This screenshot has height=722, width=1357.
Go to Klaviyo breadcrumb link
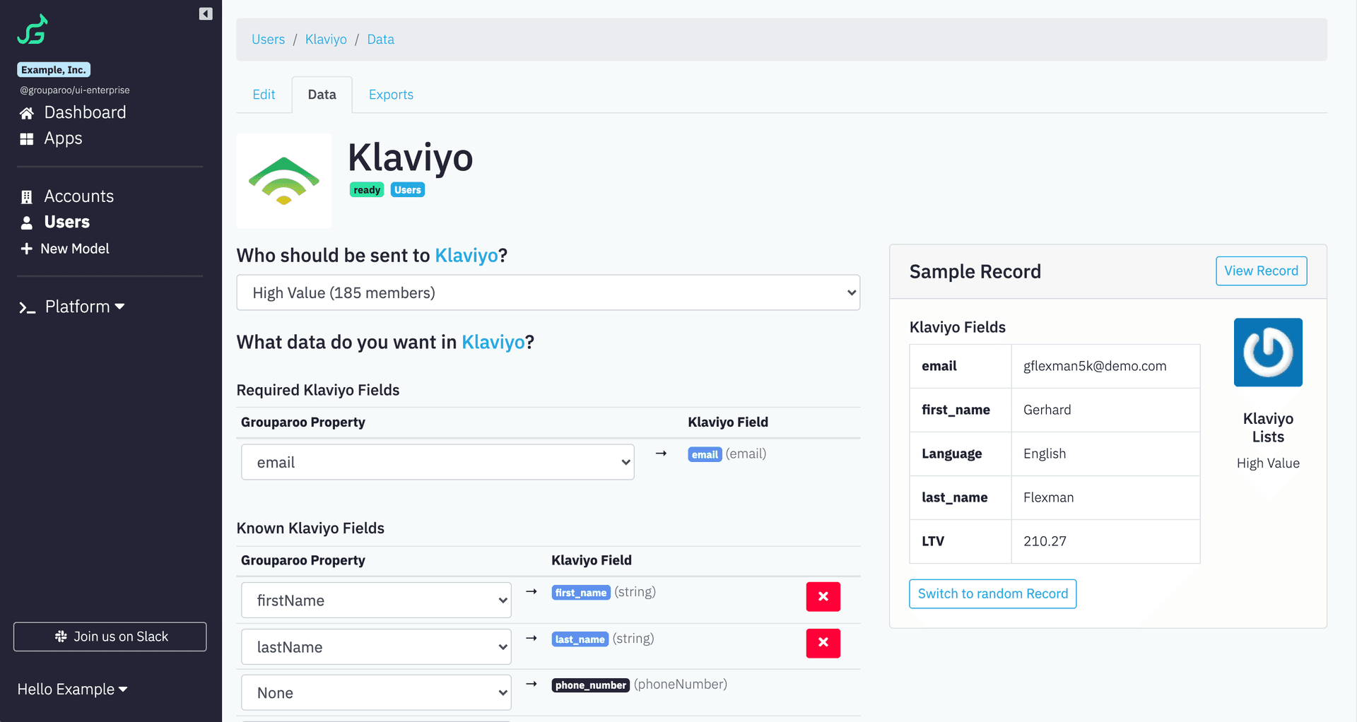[x=326, y=40]
